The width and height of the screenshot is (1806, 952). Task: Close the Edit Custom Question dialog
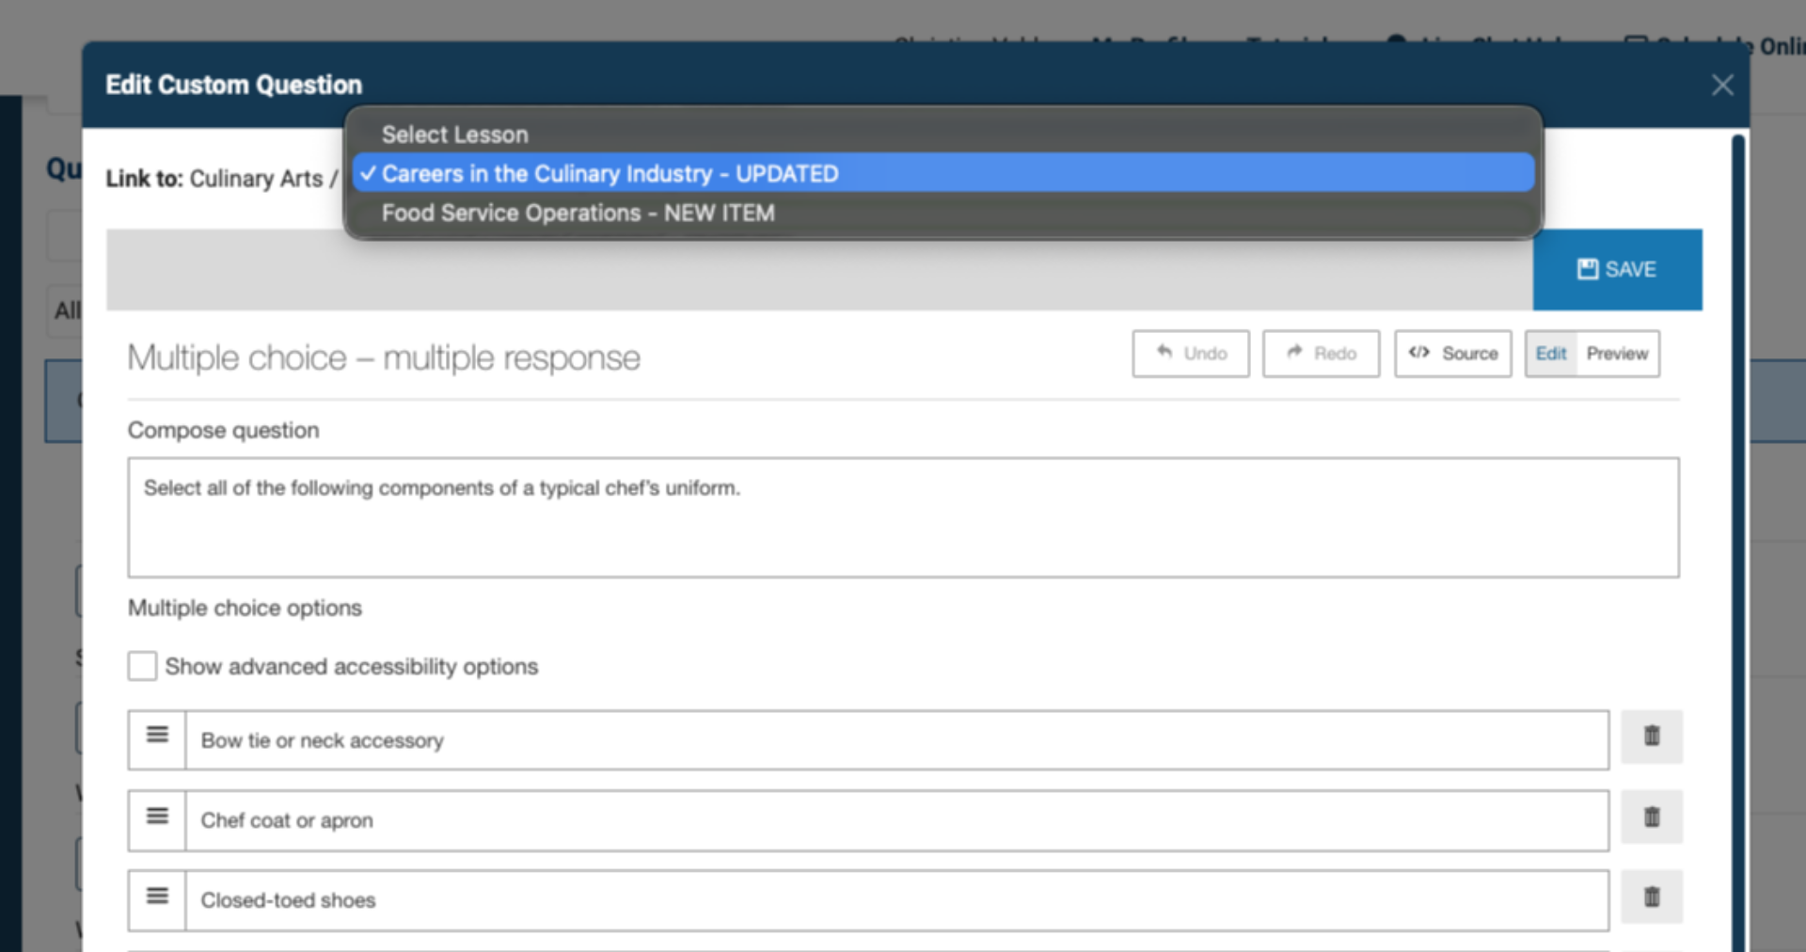coord(1721,86)
